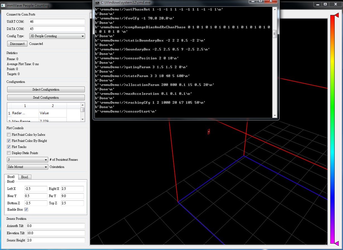
Task: Click the Left X input field
Action: click(x=36, y=189)
